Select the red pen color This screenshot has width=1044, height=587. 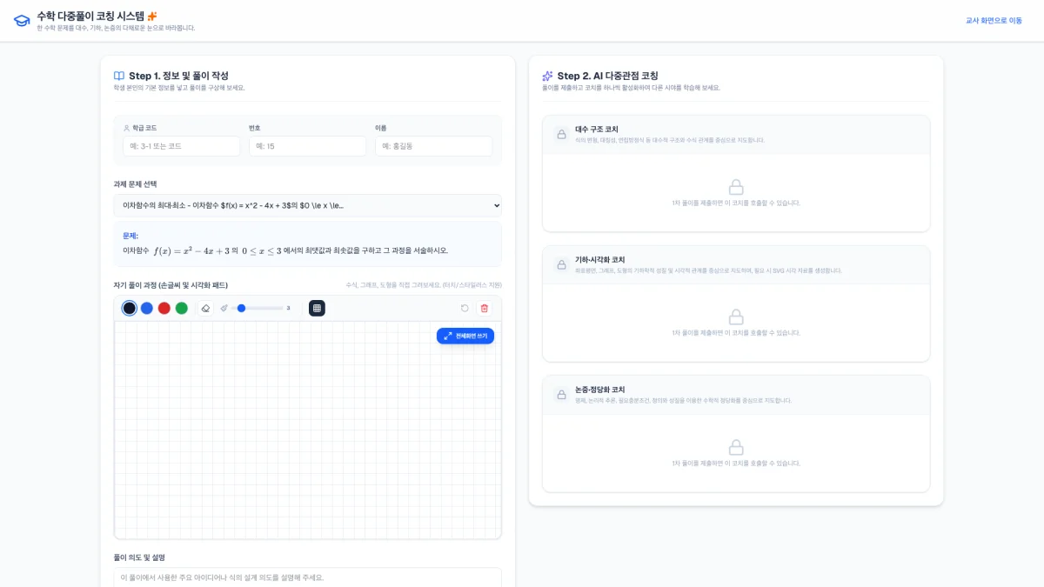tap(164, 308)
